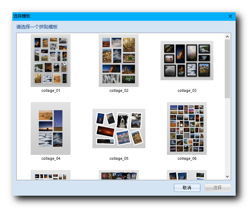Viewport: 248px width, 208px height.
Task: Click the collage_04 label
Action: click(51, 158)
